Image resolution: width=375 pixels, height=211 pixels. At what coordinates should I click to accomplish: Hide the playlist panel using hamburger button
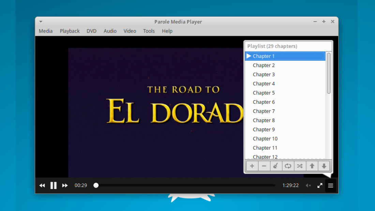(x=330, y=185)
